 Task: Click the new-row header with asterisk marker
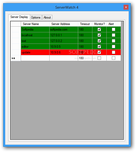tap(16, 58)
